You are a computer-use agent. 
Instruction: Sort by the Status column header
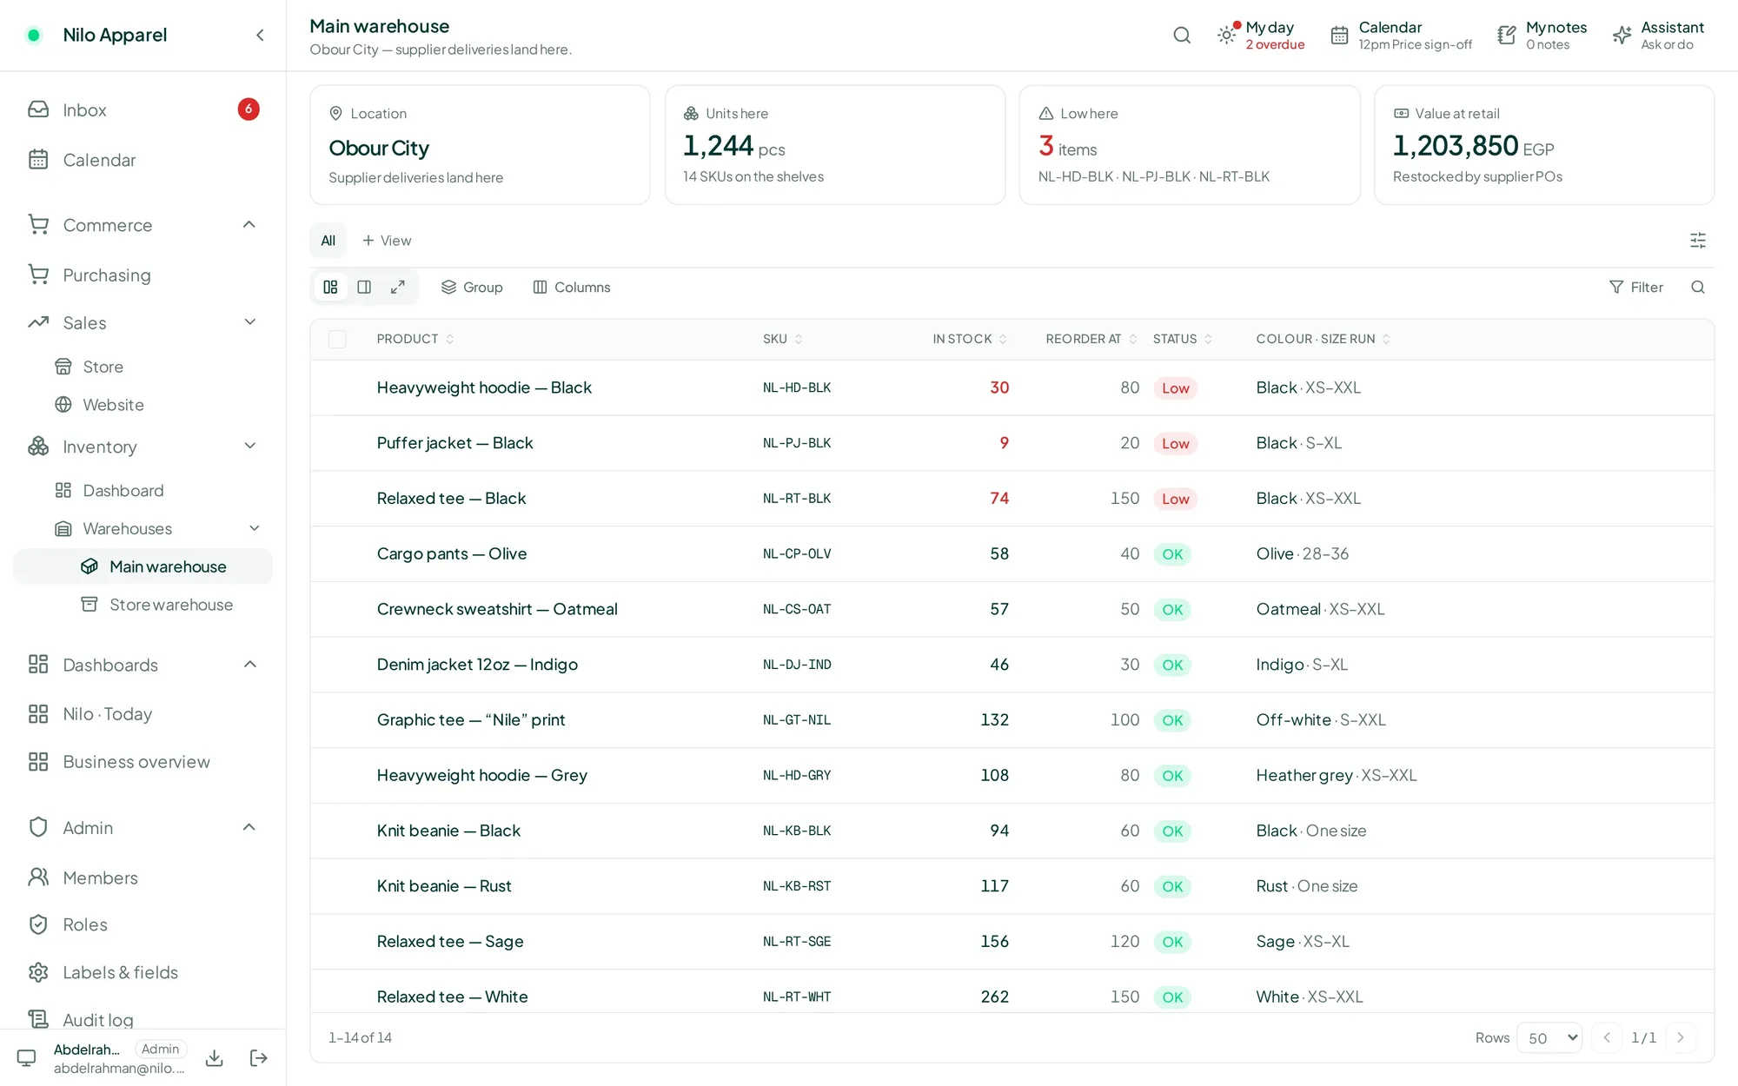coord(1182,339)
